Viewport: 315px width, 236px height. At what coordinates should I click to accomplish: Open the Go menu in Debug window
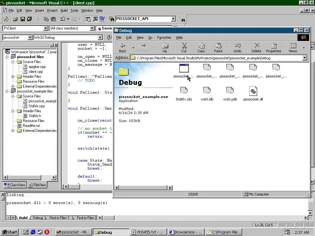coord(150,37)
